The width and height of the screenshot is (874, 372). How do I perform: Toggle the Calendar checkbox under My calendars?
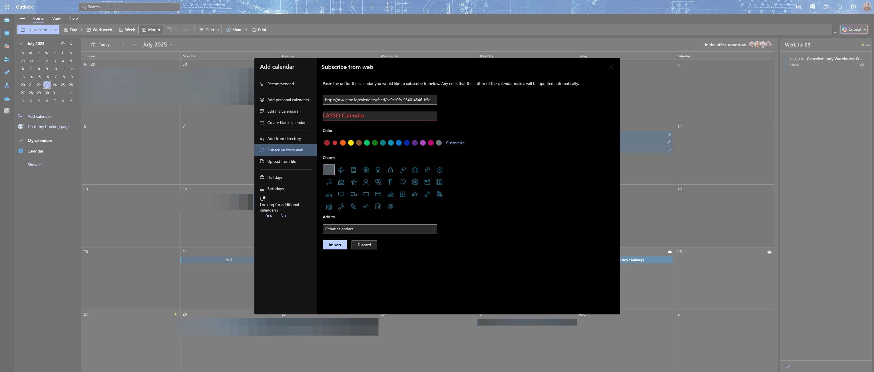click(21, 151)
